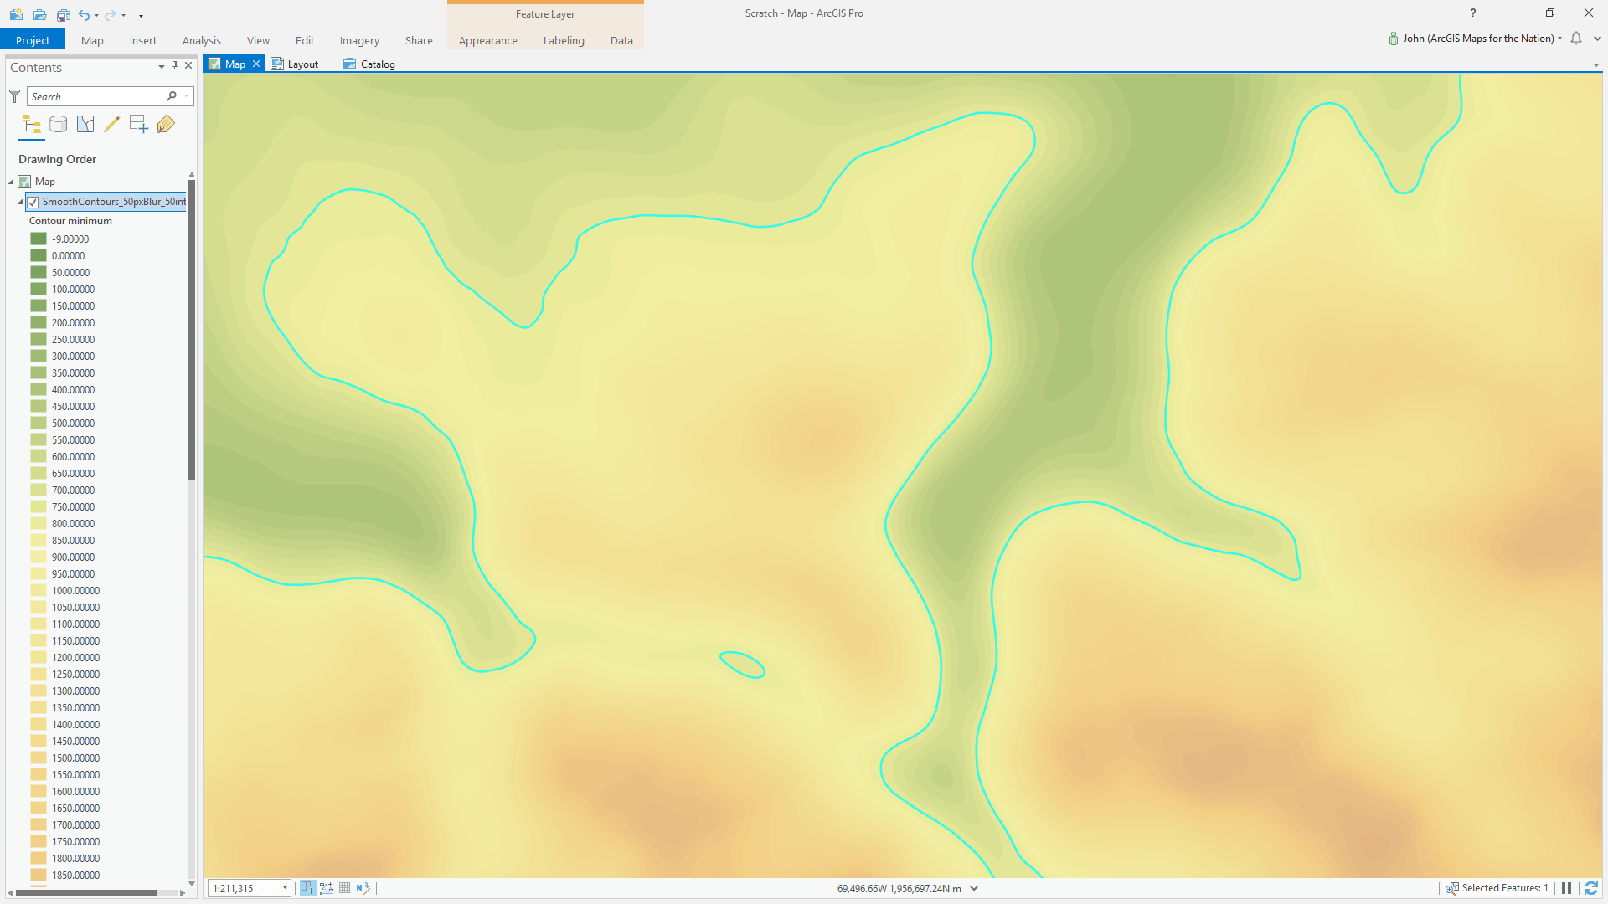
Task: Open the Analysis ribbon tab
Action: click(x=201, y=40)
